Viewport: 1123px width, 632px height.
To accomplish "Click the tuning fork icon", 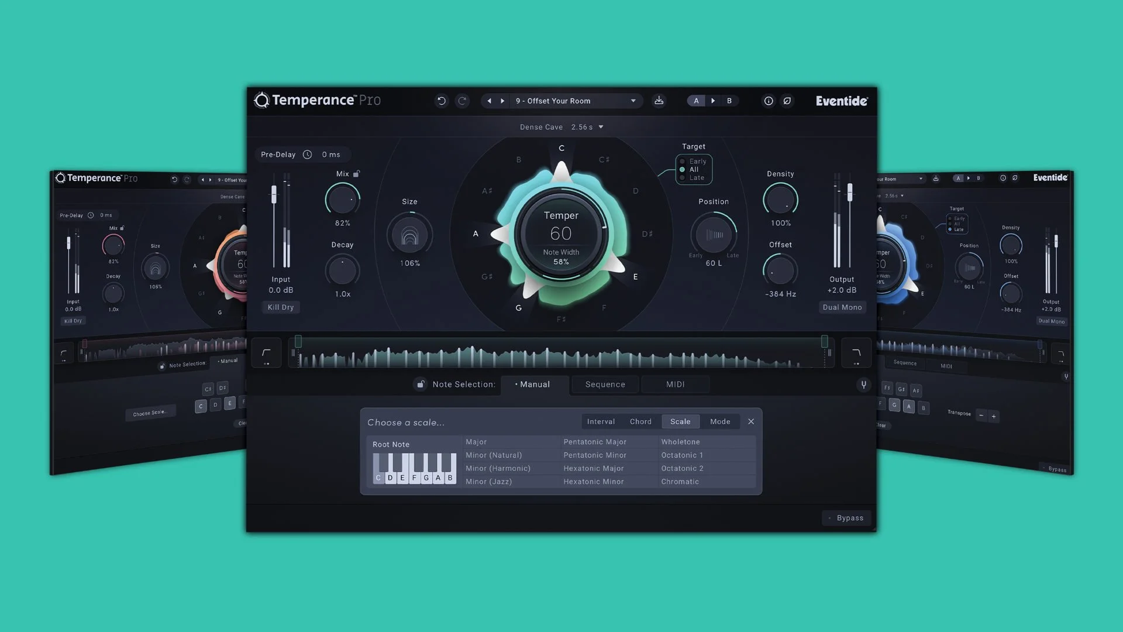I will coord(863,384).
